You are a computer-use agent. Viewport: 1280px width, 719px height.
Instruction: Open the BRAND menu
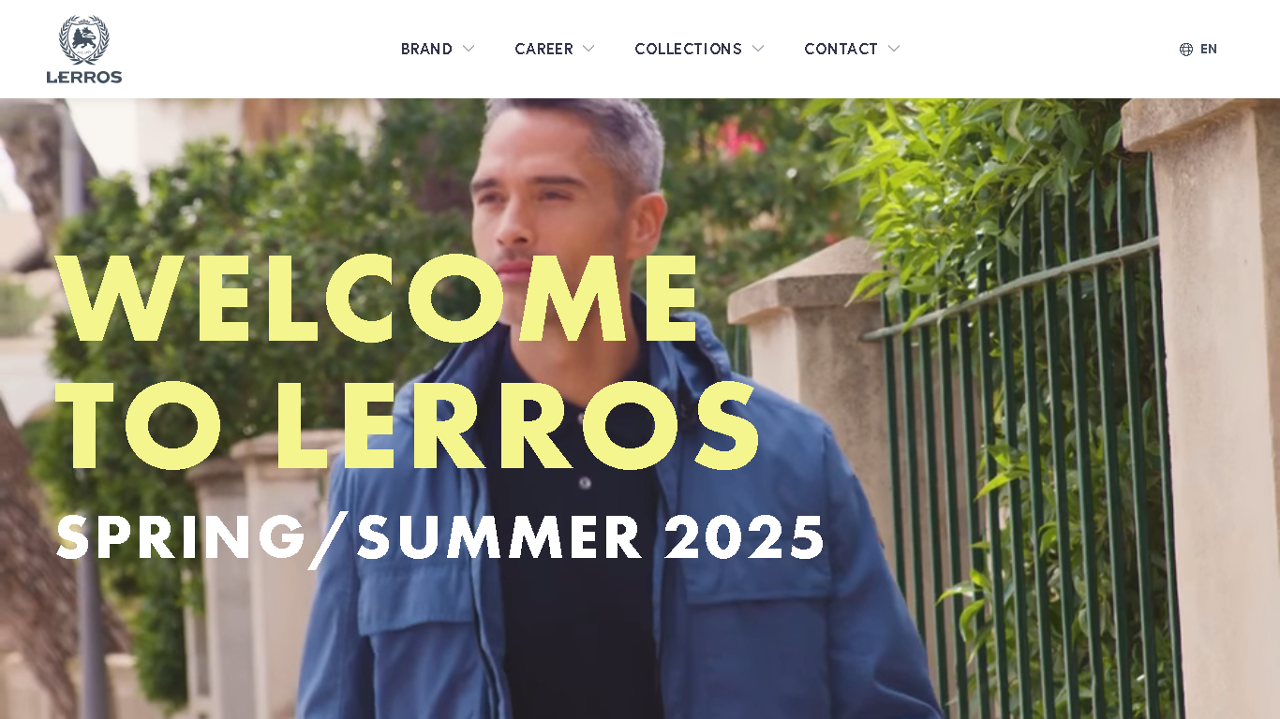[426, 49]
